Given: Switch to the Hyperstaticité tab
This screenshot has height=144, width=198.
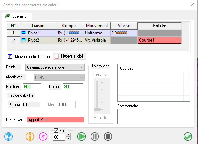Looking at the screenshot, I should 69,56.
